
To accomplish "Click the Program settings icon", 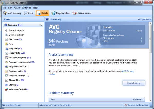I will pyautogui.click(x=6, y=76).
